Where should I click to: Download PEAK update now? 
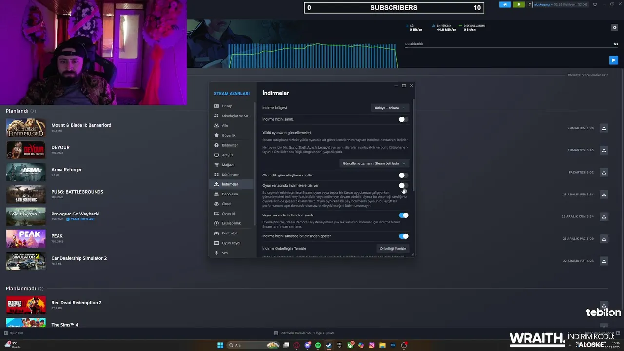pyautogui.click(x=604, y=239)
